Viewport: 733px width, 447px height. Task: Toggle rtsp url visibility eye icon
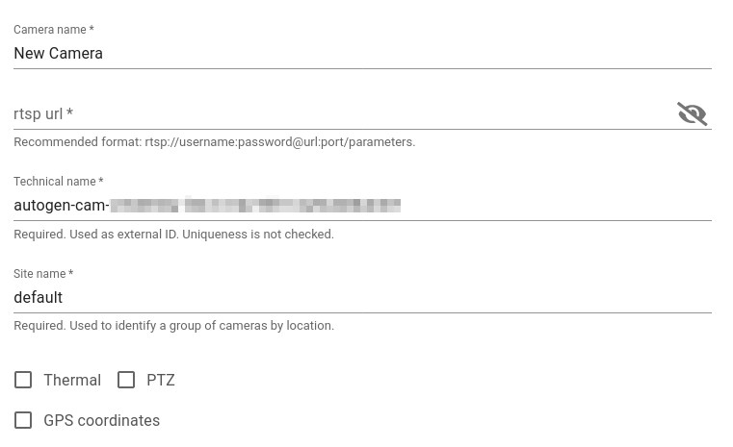pos(692,114)
